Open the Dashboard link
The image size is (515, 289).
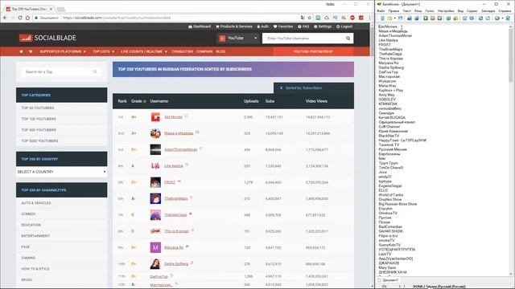tap(200, 26)
